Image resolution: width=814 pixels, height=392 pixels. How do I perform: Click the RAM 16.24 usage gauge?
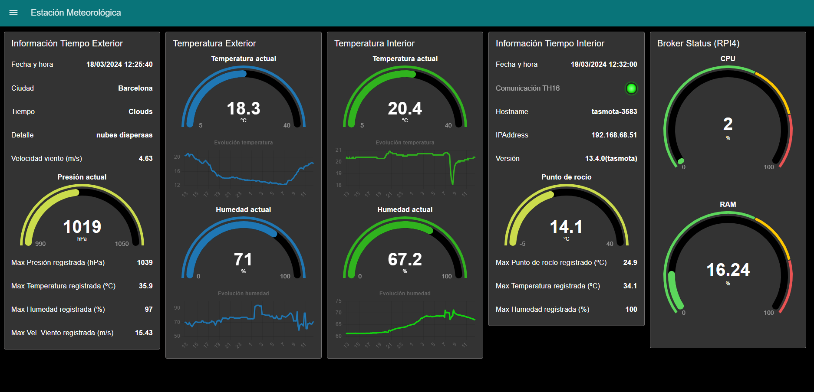(728, 264)
